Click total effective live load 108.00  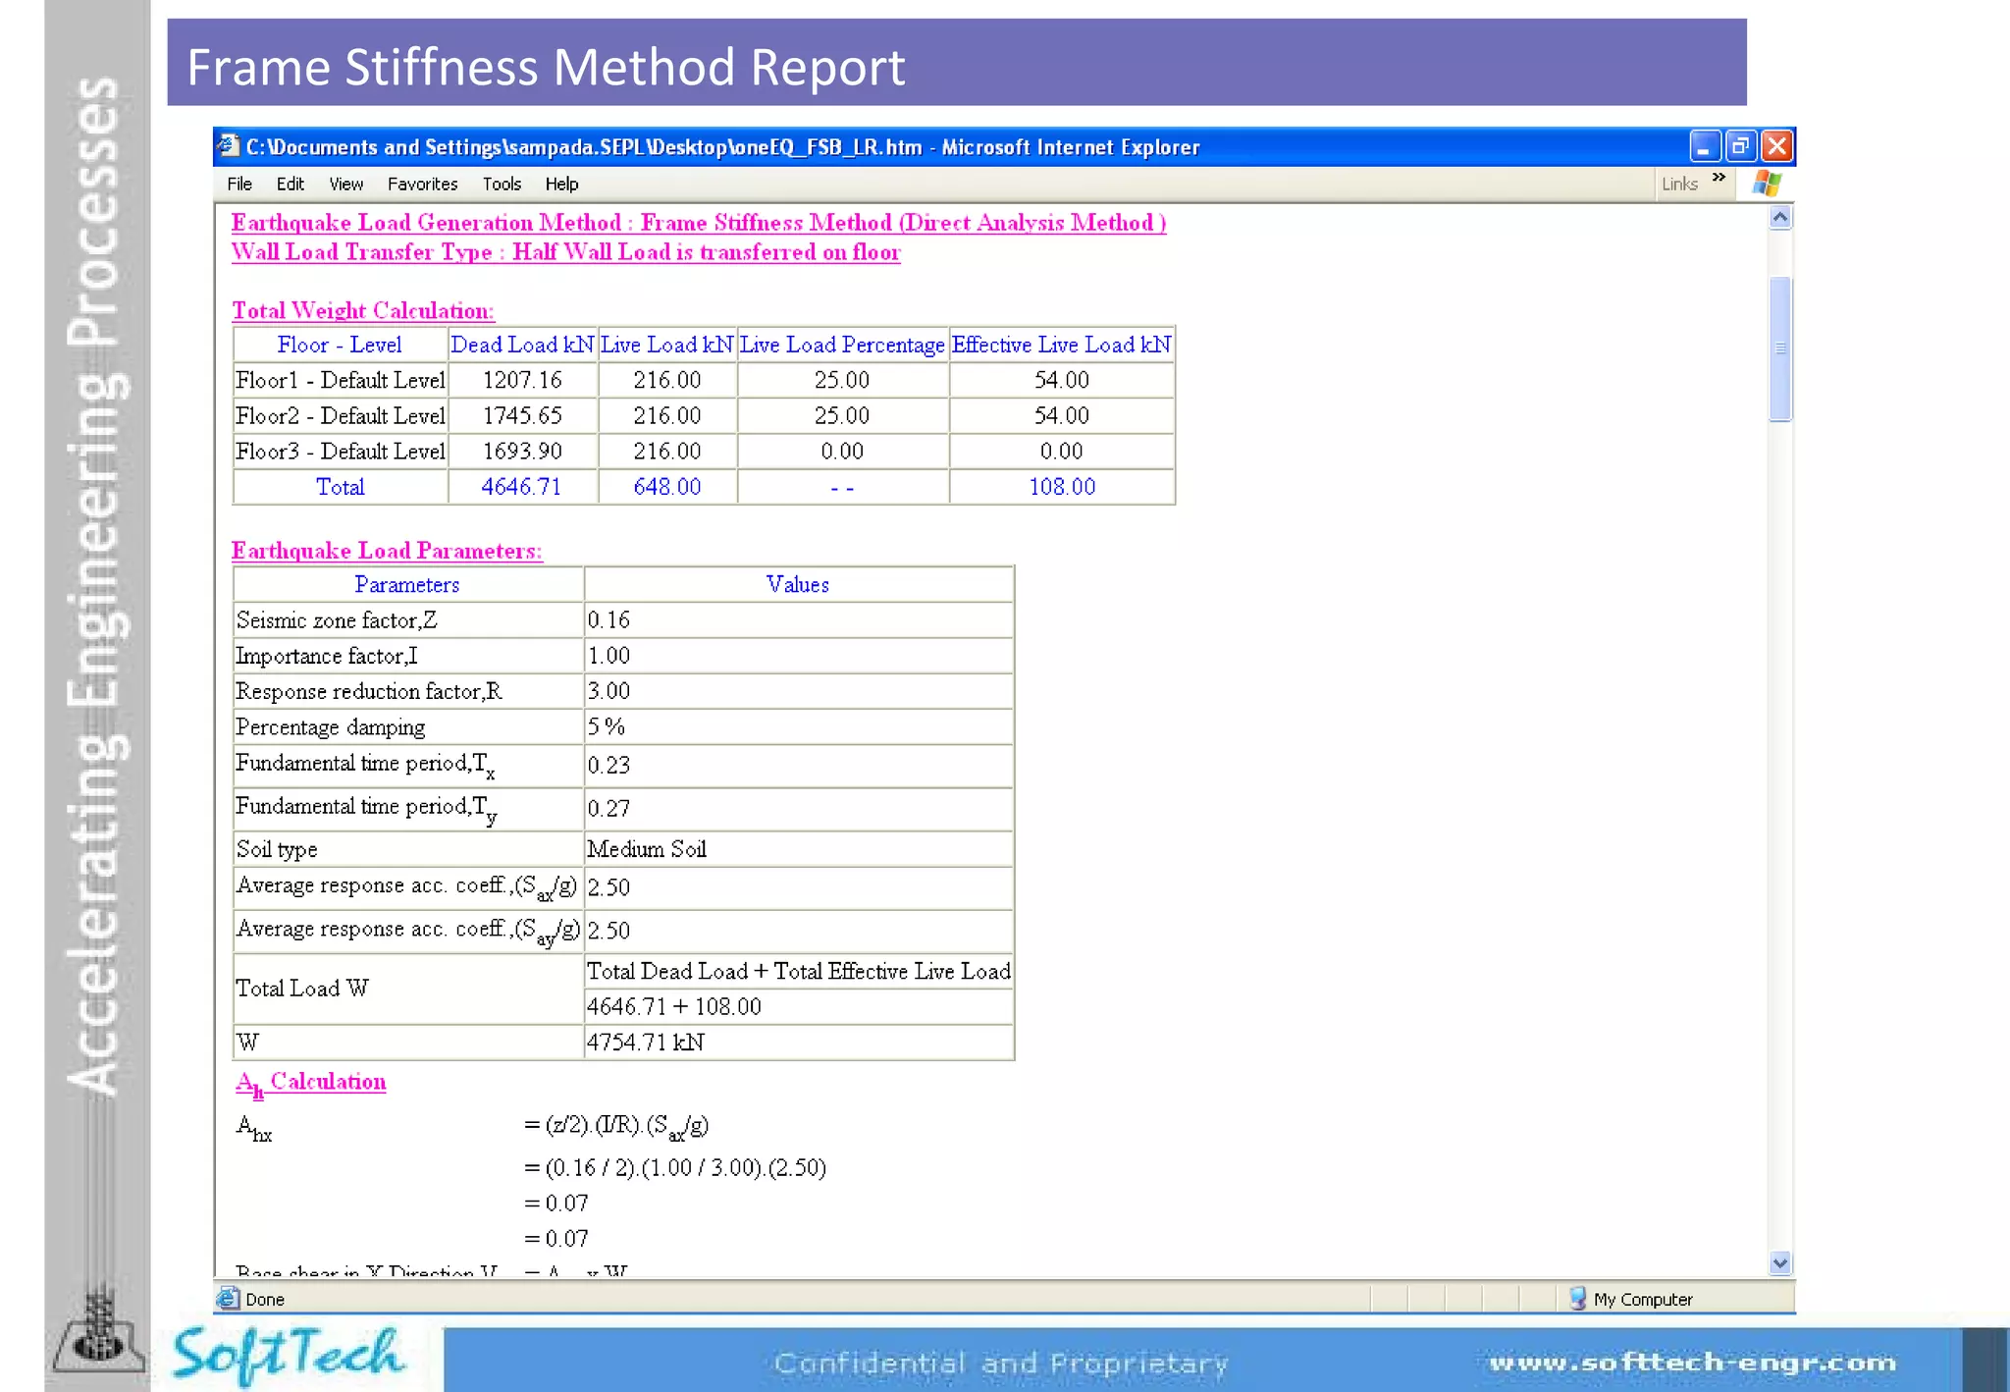pos(1062,487)
